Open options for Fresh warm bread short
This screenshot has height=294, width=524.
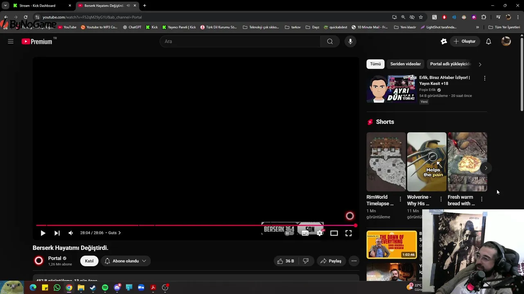click(x=481, y=199)
